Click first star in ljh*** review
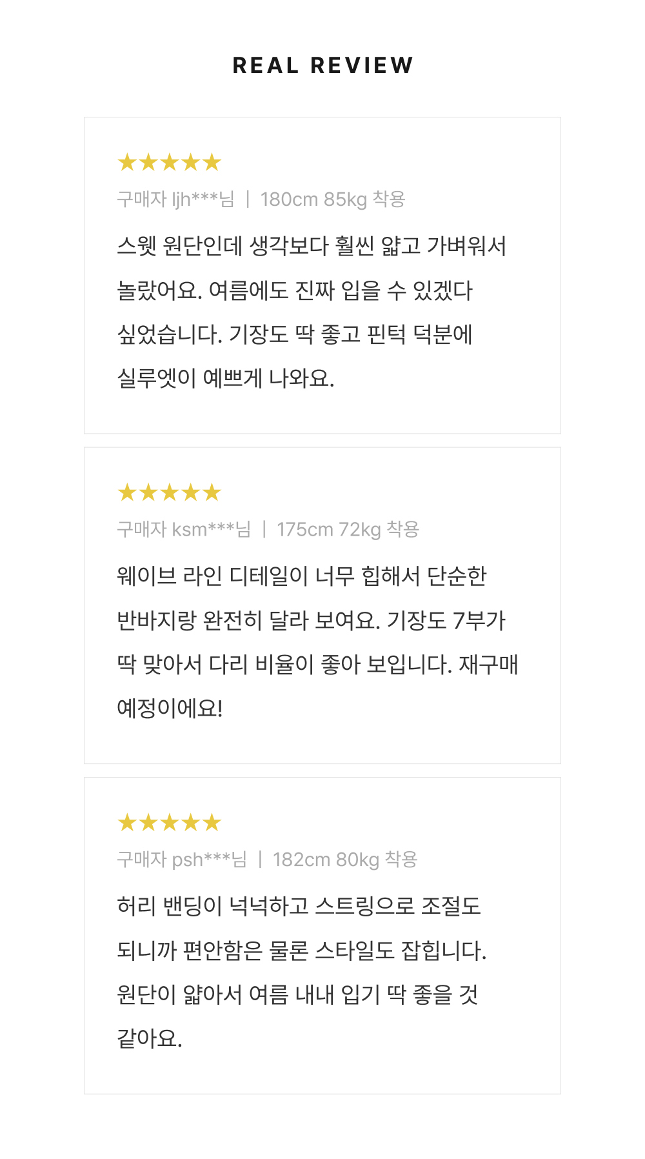The width and height of the screenshot is (645, 1159). [x=127, y=162]
